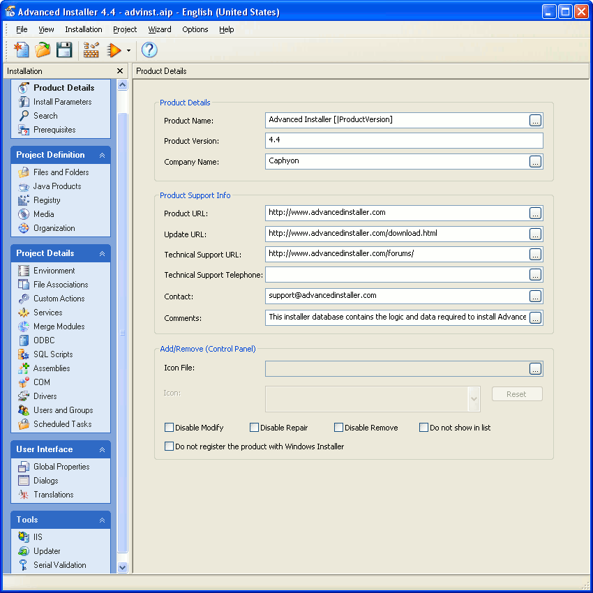Select the Search page icon

click(x=24, y=116)
